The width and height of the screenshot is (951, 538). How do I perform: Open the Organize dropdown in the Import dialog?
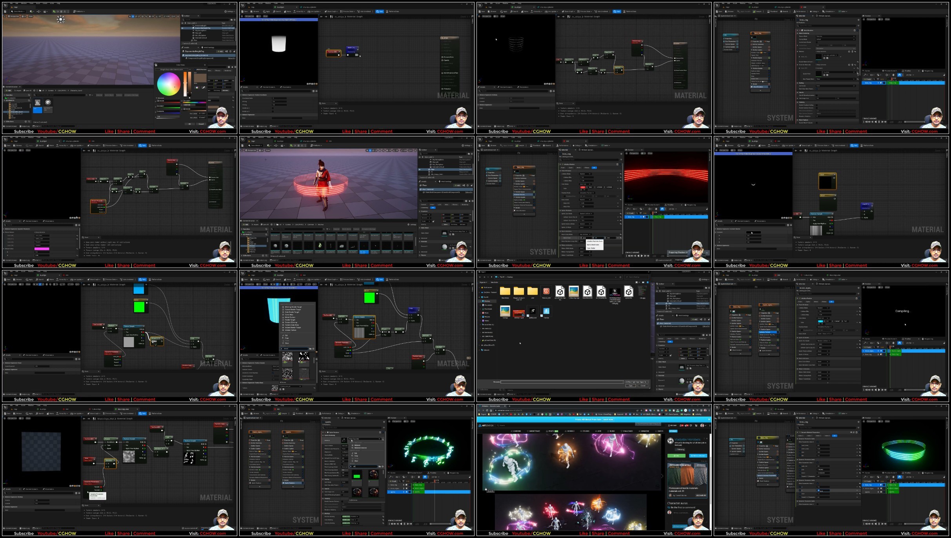point(483,282)
